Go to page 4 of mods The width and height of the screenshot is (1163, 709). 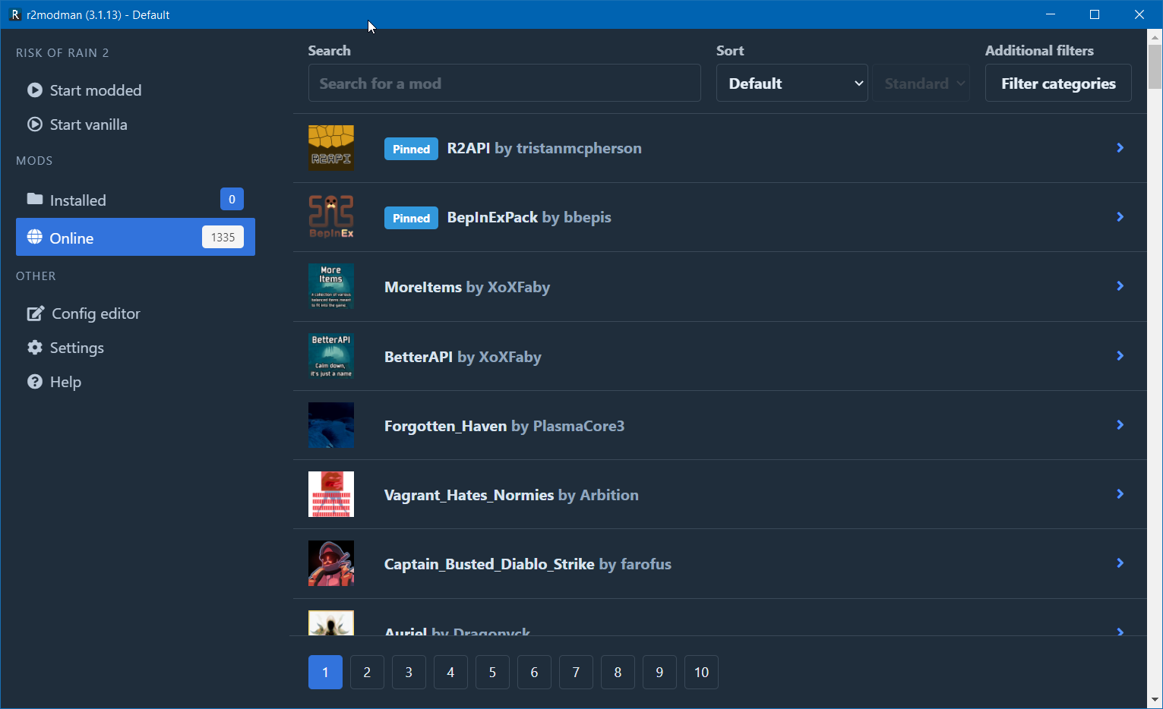[x=450, y=672]
